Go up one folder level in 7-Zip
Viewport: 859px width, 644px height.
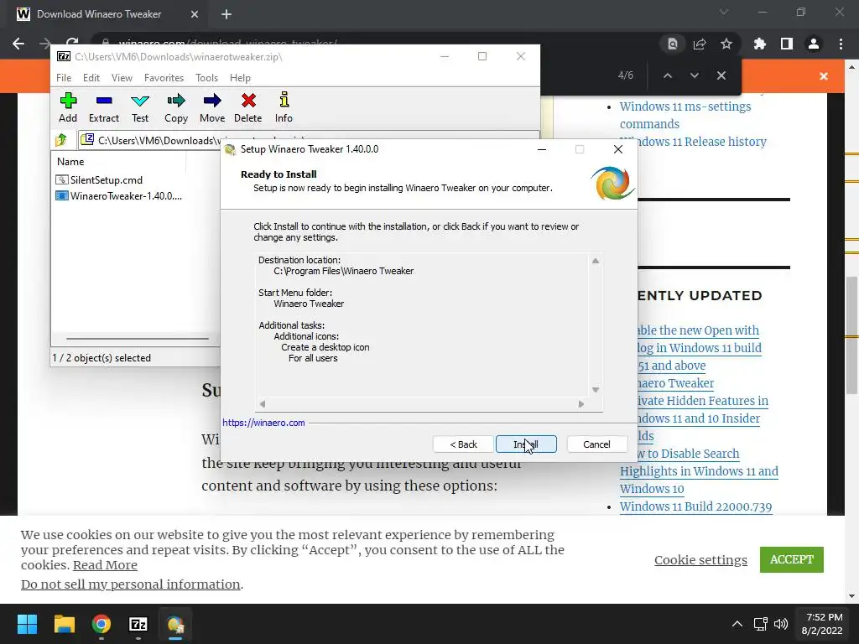click(x=61, y=140)
